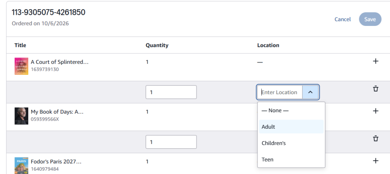Image resolution: width=390 pixels, height=174 pixels.
Task: Open the Fodor's Paris 2027 cover thumbnail
Action: [x=21, y=165]
